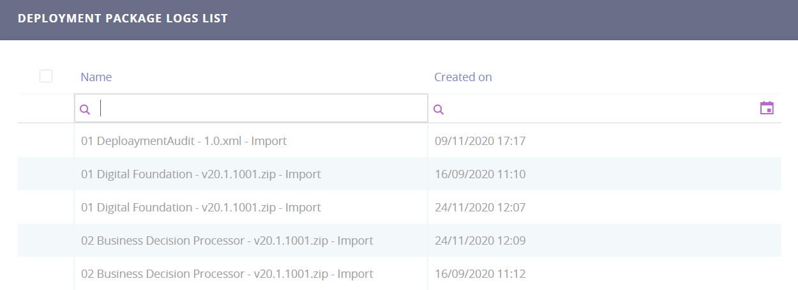Sort by the Name column header

pos(96,77)
